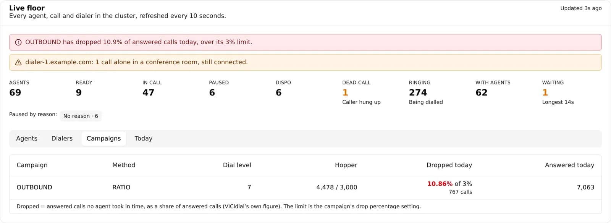Screen dimensions: 611x223
Task: Click the yellow warning triangle icon
Action: pos(18,63)
